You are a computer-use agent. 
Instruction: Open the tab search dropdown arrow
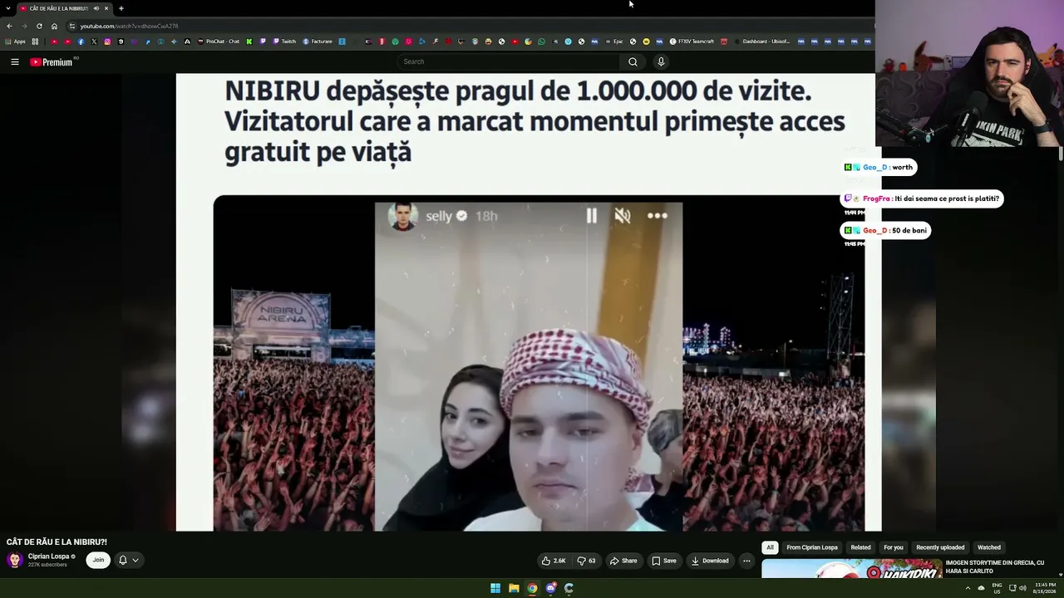(8, 8)
